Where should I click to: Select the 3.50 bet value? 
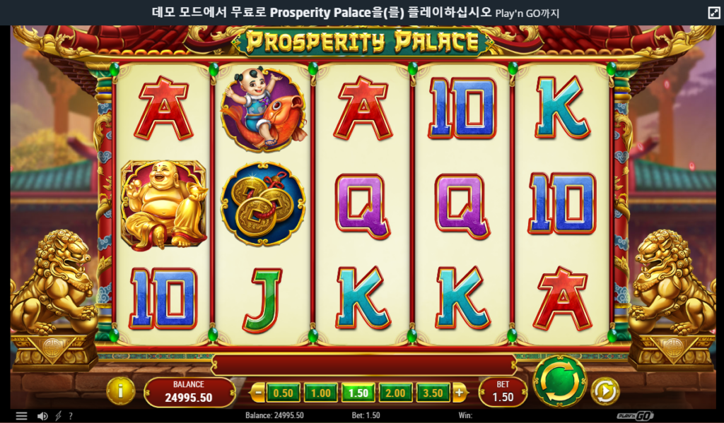pyautogui.click(x=433, y=393)
